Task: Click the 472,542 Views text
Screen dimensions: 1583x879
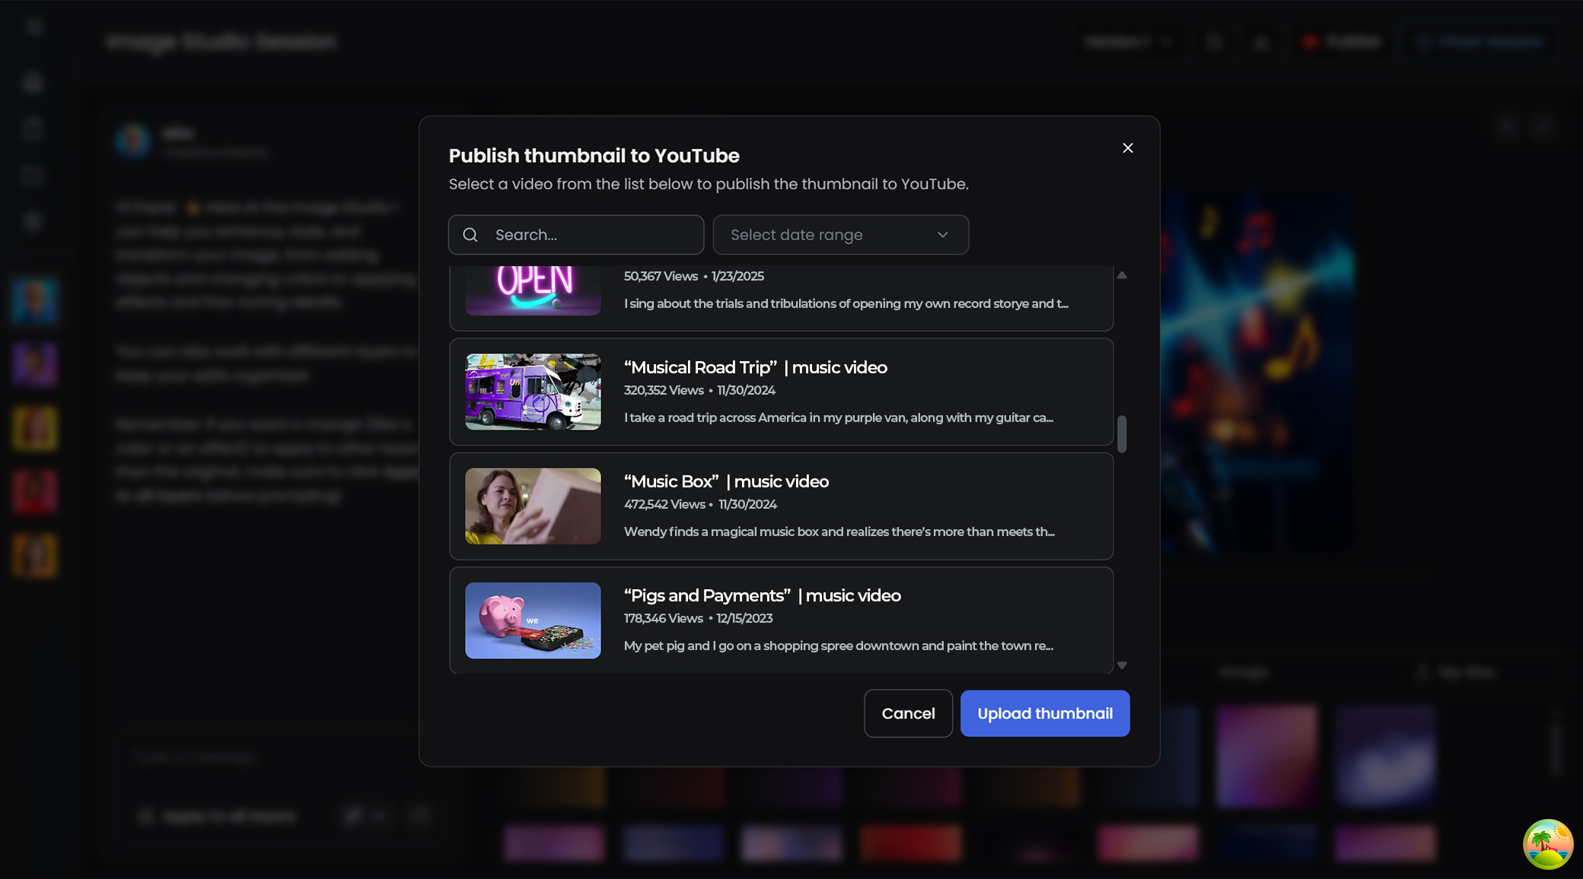Action: [664, 504]
